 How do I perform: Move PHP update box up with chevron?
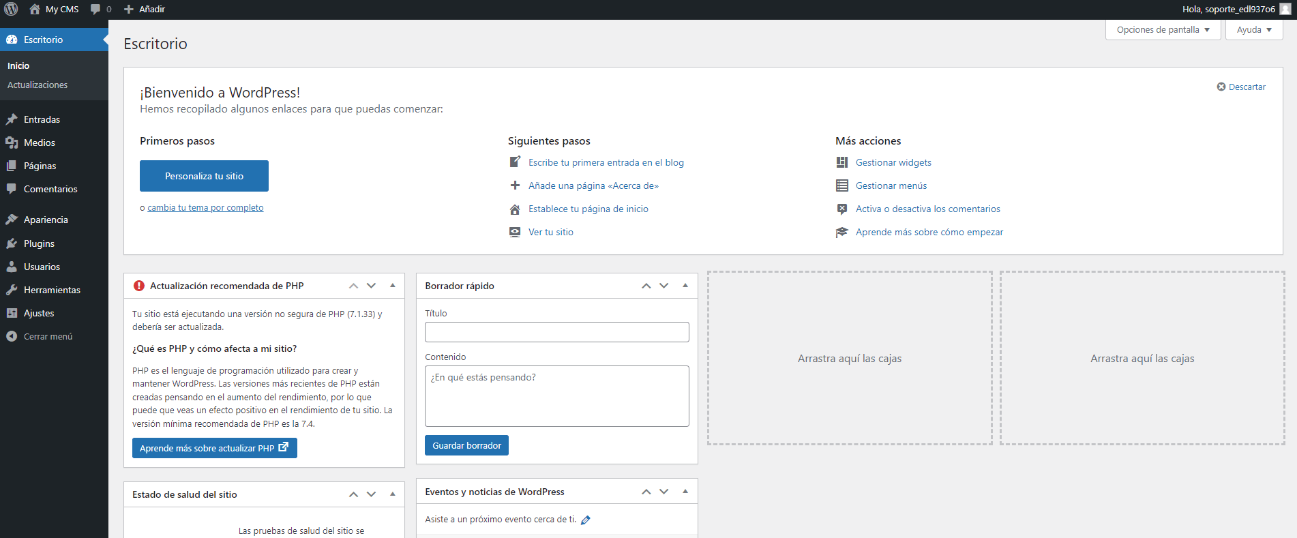353,286
